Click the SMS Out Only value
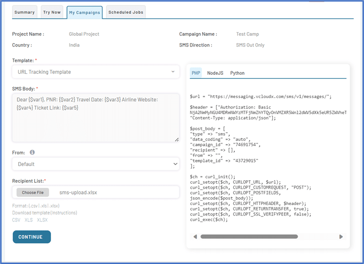Viewport: 364px width, 264px height. [x=250, y=45]
